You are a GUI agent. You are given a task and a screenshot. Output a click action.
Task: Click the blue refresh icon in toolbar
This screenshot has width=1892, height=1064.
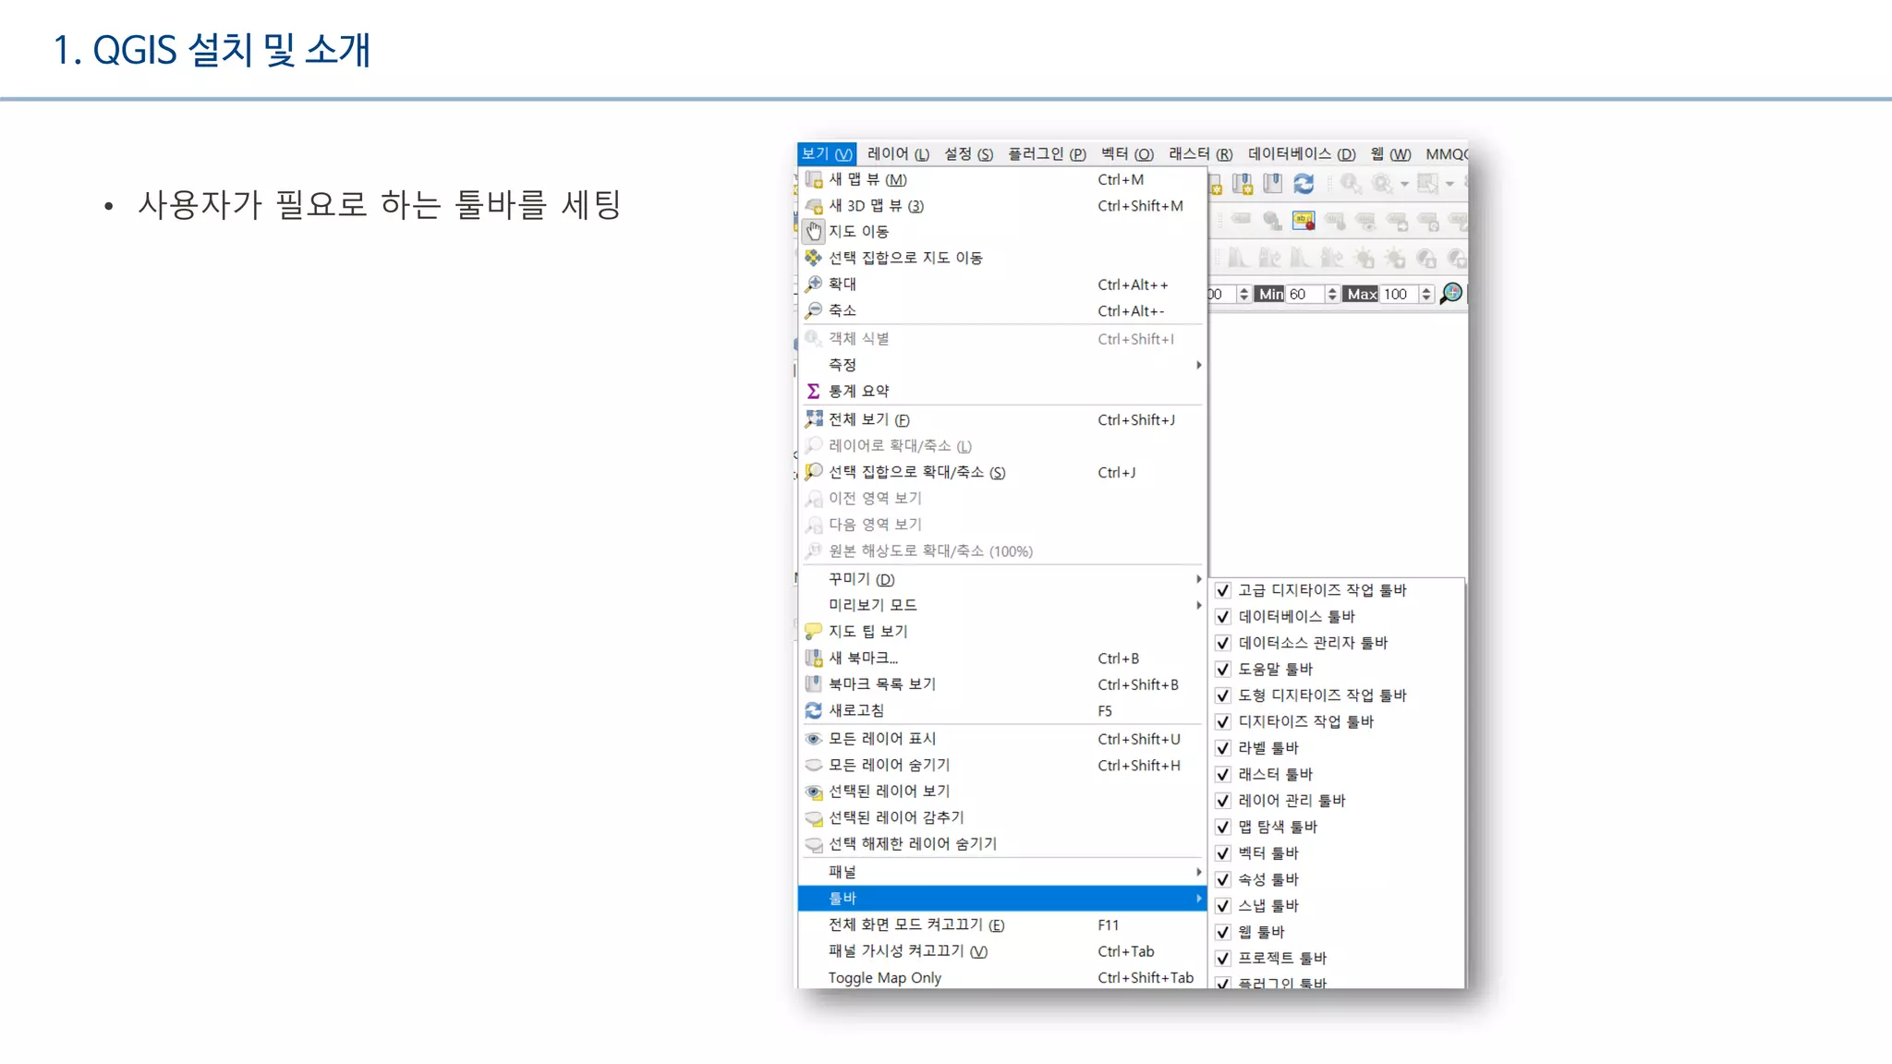[x=1304, y=184]
